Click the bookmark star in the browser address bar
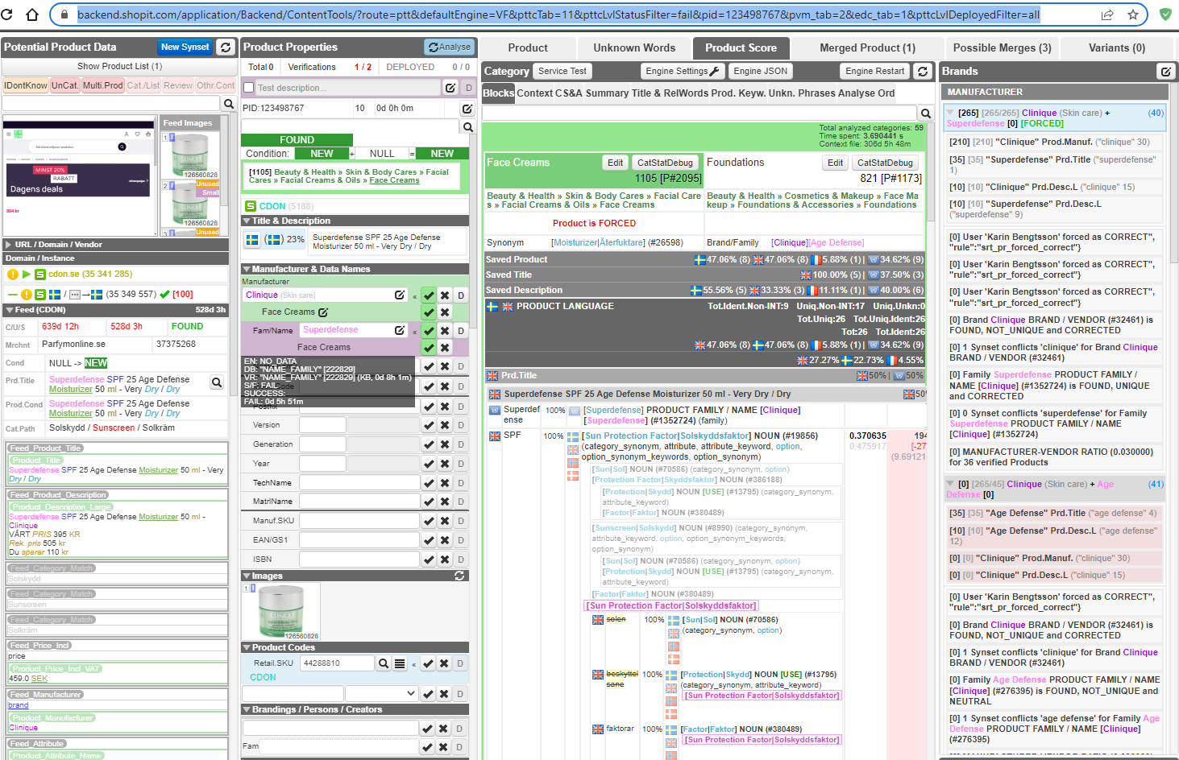Viewport: 1179px width, 760px height. click(x=1133, y=14)
